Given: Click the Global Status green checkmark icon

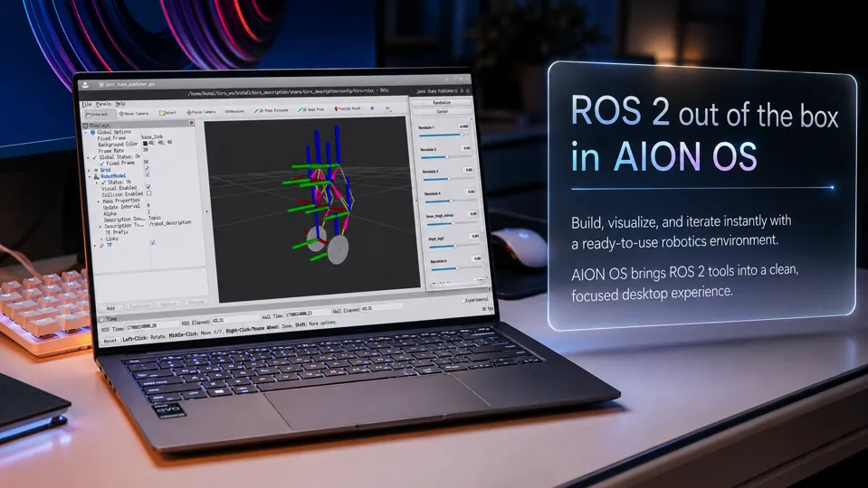Looking at the screenshot, I should [95, 157].
